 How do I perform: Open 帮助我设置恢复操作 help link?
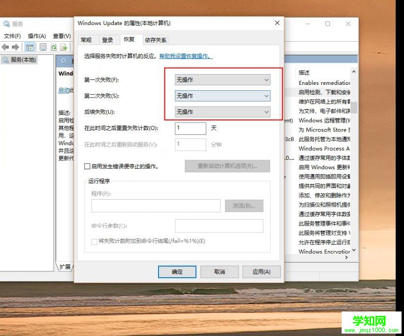(186, 56)
